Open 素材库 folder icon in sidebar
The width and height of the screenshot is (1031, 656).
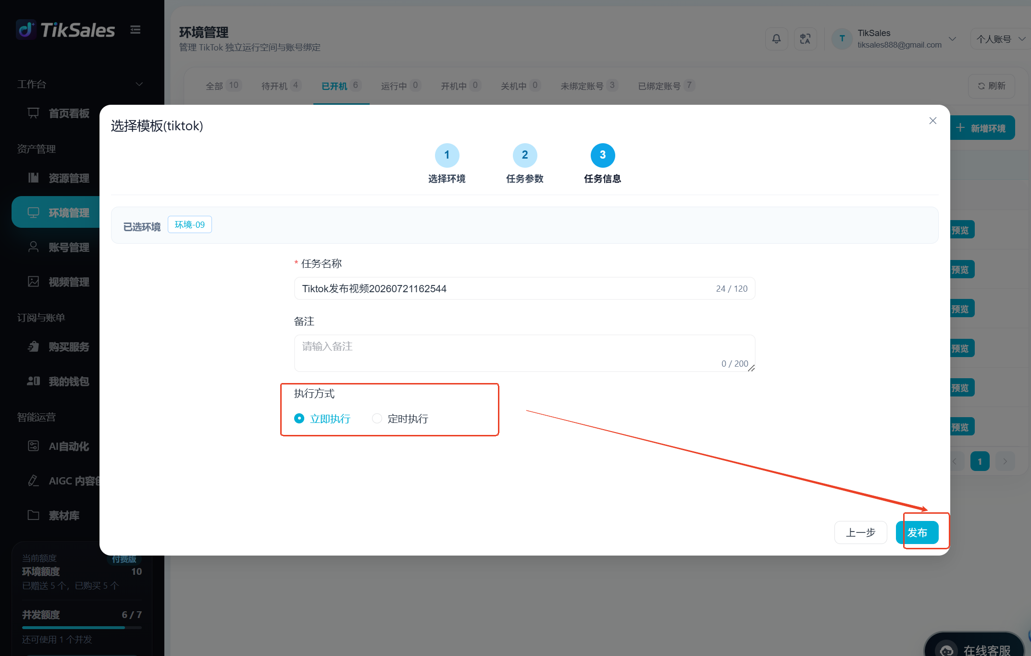click(33, 515)
